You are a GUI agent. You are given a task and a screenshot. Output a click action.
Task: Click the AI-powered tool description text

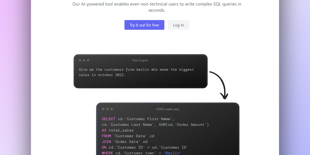click(157, 7)
